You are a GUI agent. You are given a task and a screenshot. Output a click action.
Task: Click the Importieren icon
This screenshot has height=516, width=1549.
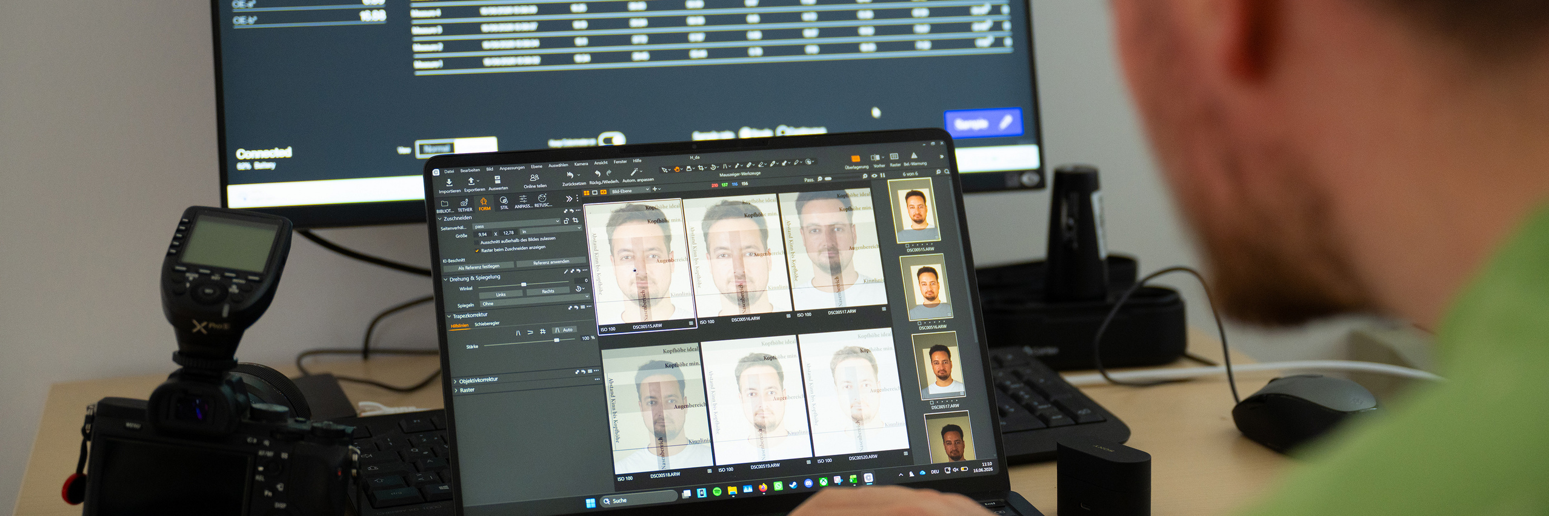(x=449, y=182)
